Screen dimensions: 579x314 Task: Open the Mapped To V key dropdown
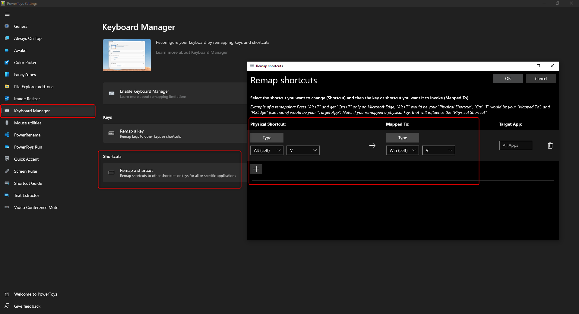tap(439, 150)
